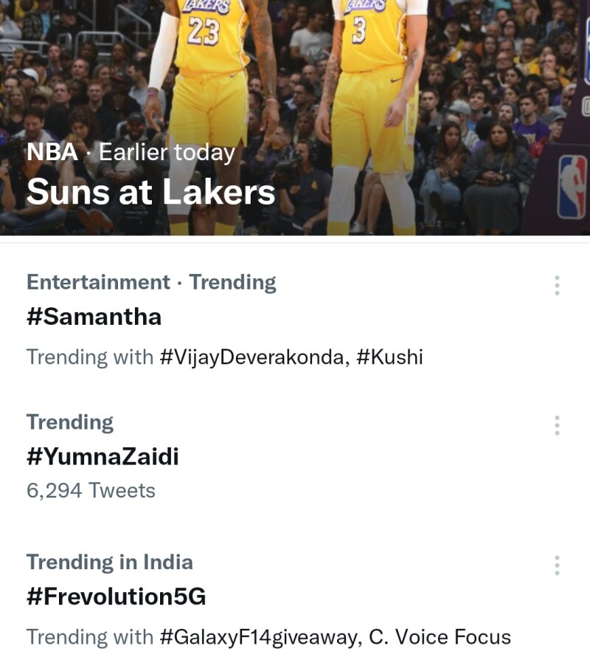590x660 pixels.
Task: Open the #VijayDeverakonda related hashtag
Action: point(251,357)
